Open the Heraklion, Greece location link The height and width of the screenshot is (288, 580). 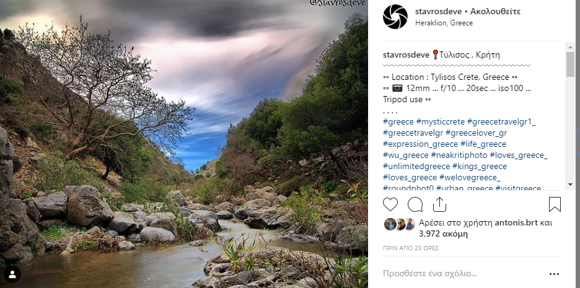(x=444, y=23)
